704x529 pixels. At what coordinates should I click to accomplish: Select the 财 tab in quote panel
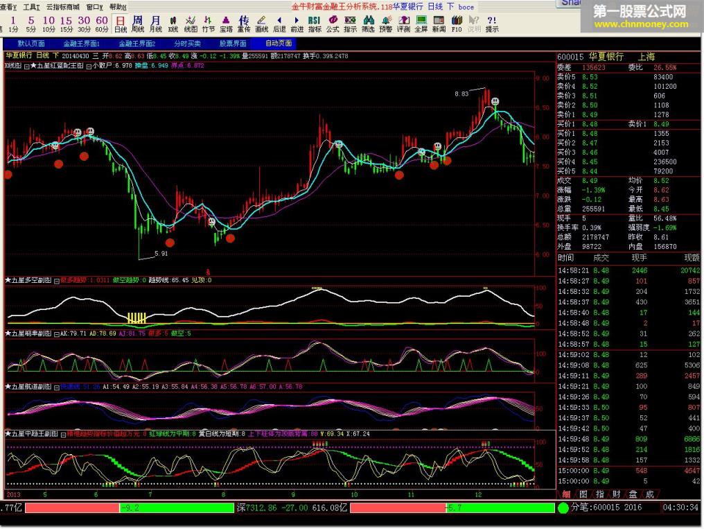click(x=617, y=494)
